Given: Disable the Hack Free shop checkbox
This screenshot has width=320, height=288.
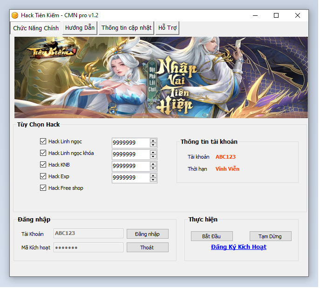Looking at the screenshot, I should pos(43,188).
